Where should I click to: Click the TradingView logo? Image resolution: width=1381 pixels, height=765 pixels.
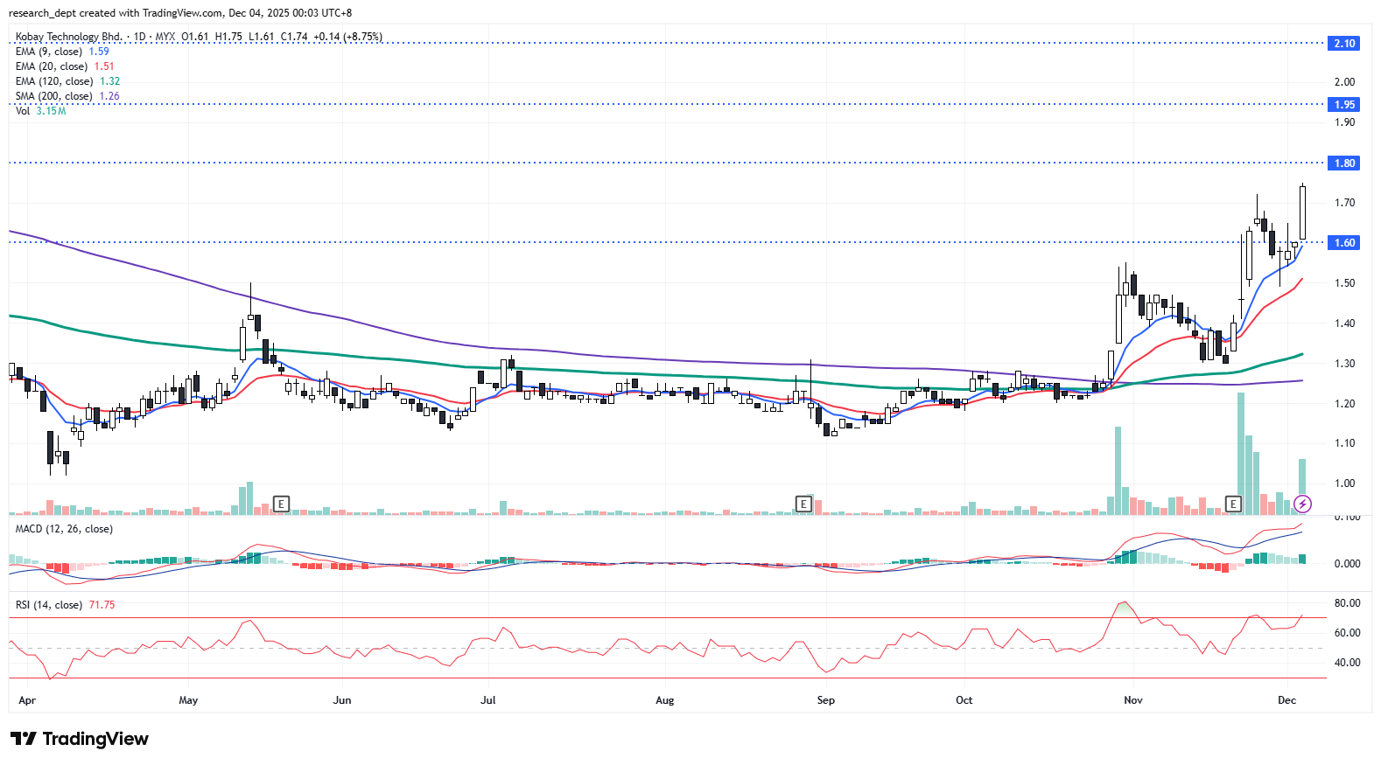[x=80, y=739]
